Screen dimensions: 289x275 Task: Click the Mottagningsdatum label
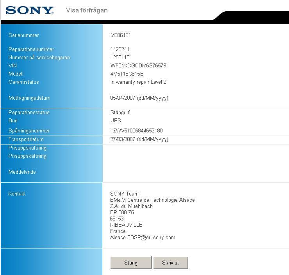[x=29, y=98]
